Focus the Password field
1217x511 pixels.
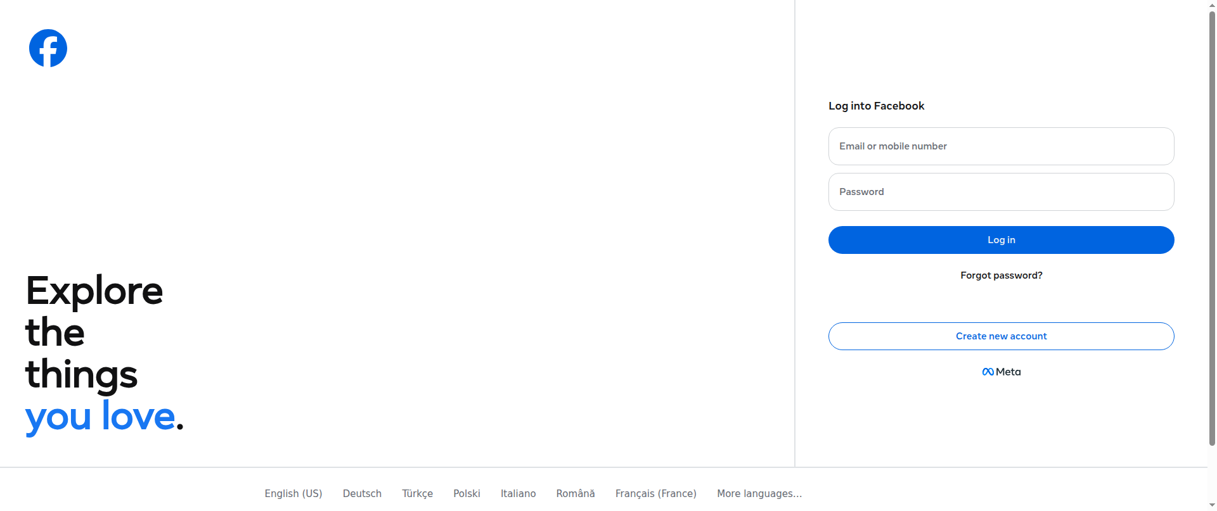[x=1001, y=192]
